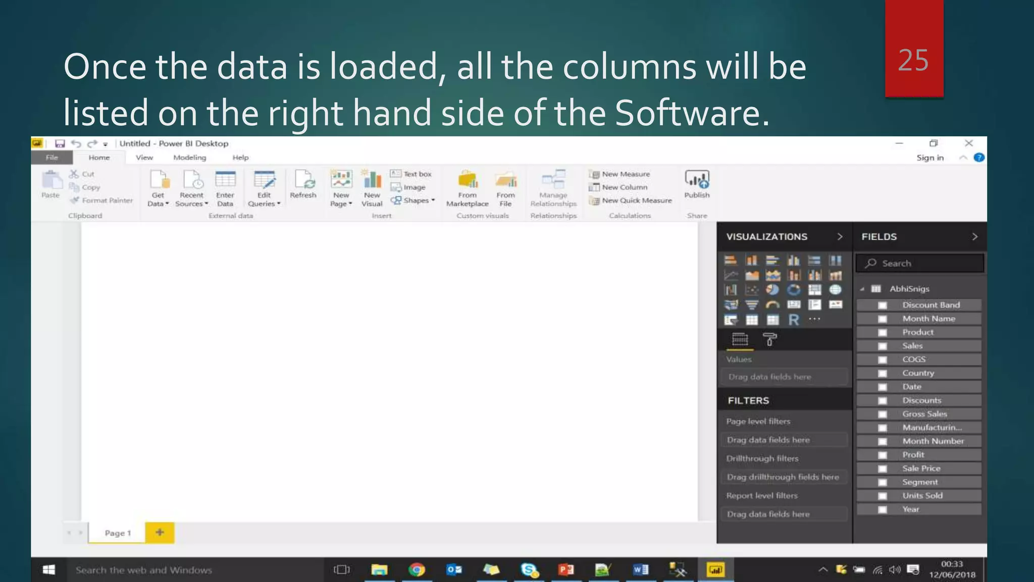Viewport: 1034px width, 582px height.
Task: Collapse the Fields pane chevron
Action: click(974, 236)
